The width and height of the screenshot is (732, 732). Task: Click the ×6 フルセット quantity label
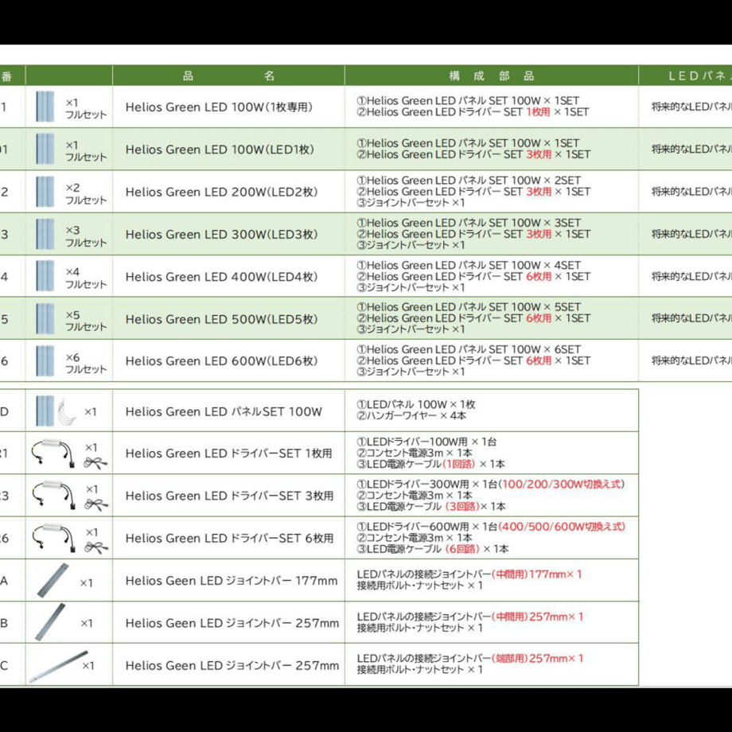(x=86, y=363)
